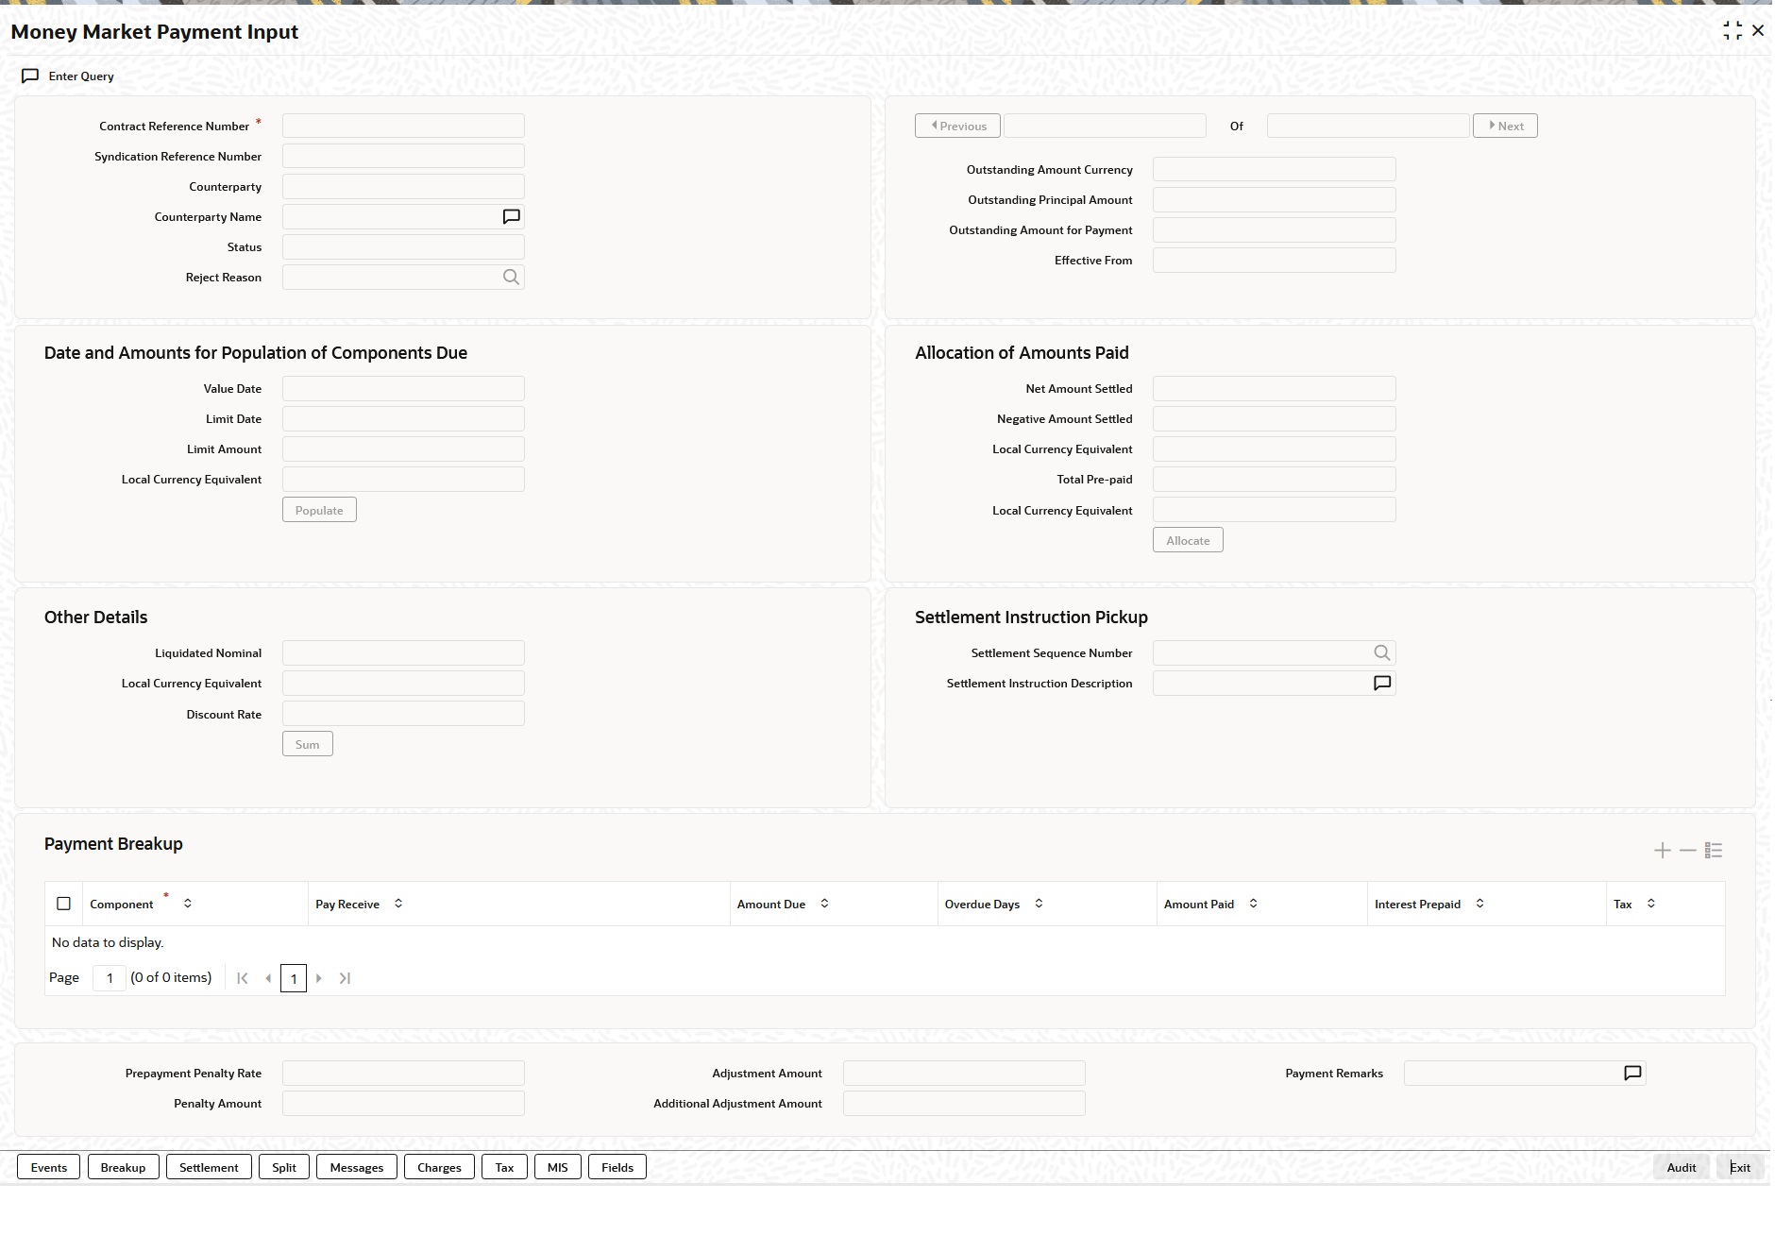The width and height of the screenshot is (1775, 1235).
Task: Open the Fields tab
Action: tap(617, 1167)
